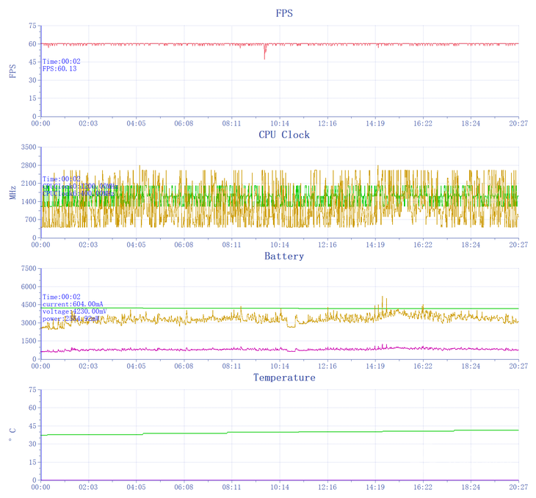Image resolution: width=536 pixels, height=498 pixels.
Task: Select the 20:27 tick on Temperature chart
Action: [518, 487]
